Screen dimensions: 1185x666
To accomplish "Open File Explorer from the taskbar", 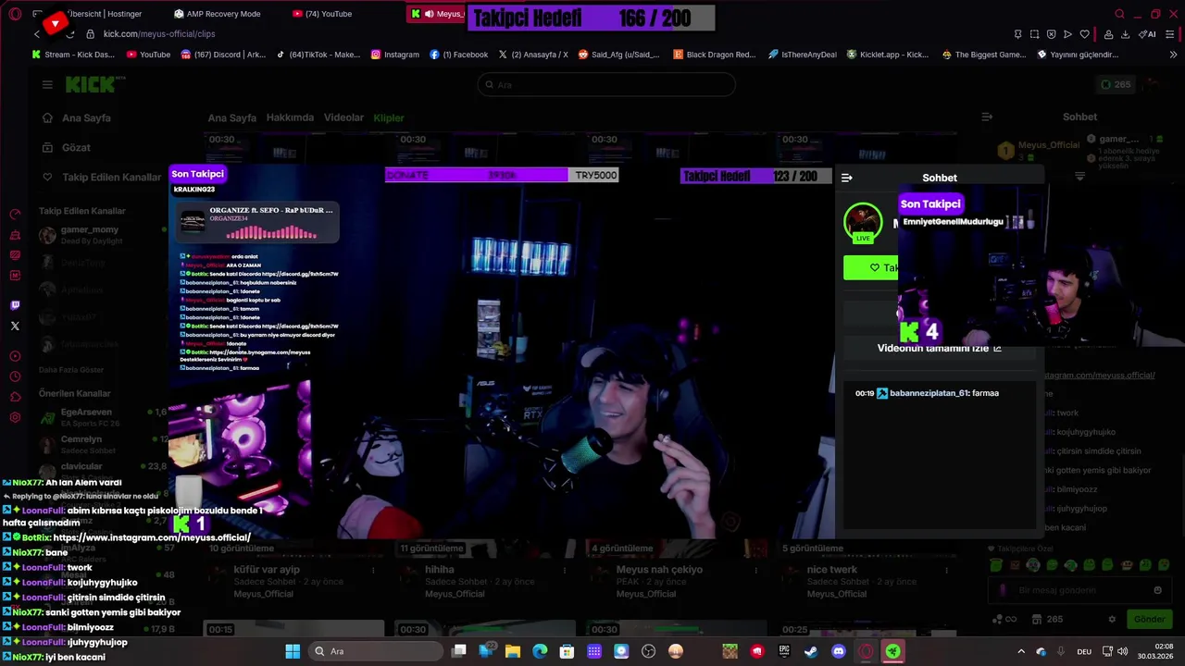I will click(513, 651).
